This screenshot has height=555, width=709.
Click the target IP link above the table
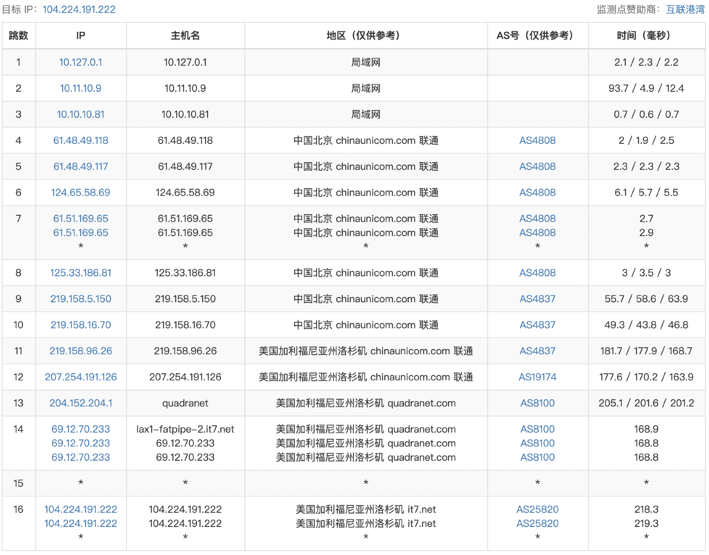point(79,9)
